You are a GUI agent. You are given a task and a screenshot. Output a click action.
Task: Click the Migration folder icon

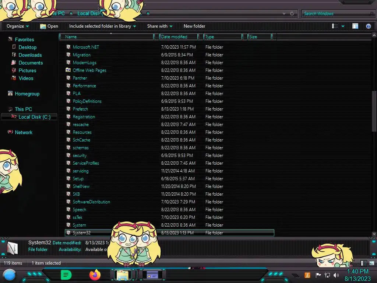point(68,55)
